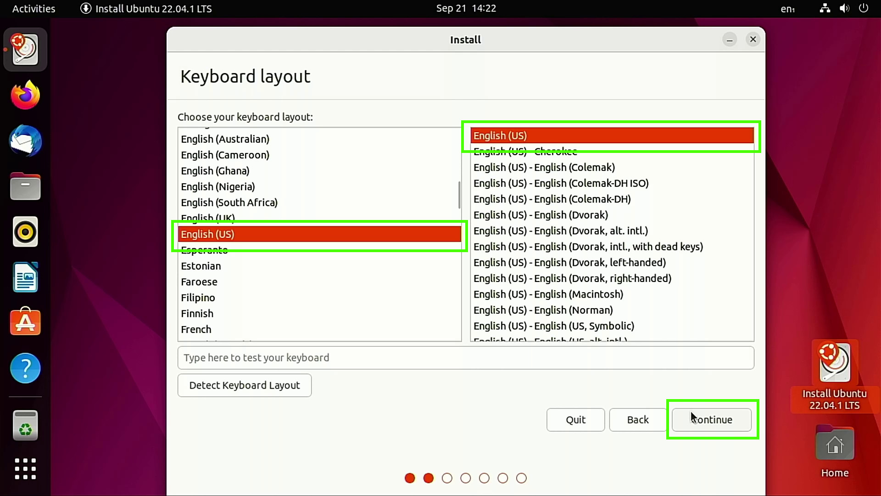The height and width of the screenshot is (496, 881).
Task: Open Firefox browser from dock
Action: (x=25, y=95)
